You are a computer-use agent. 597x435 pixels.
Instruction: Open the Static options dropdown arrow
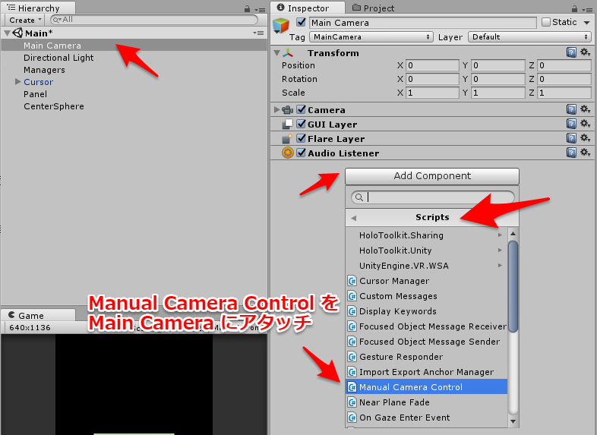click(x=586, y=23)
